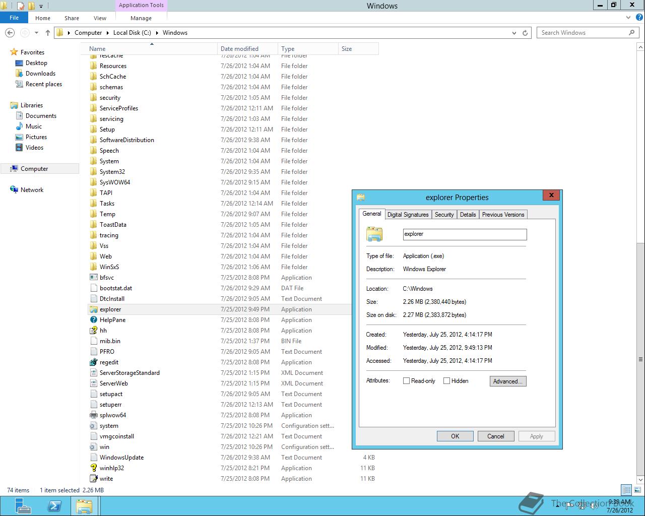Toggle the Hidden attribute checkbox

(446, 381)
